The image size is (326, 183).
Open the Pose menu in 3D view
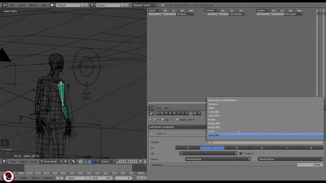pos(34,161)
